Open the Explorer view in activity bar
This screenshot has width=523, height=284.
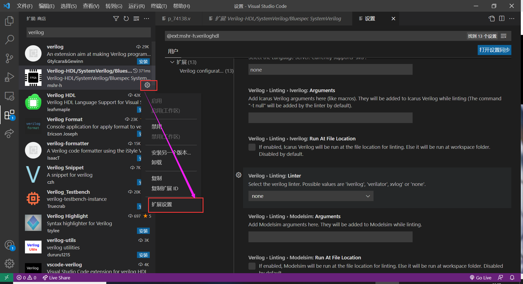(x=9, y=21)
